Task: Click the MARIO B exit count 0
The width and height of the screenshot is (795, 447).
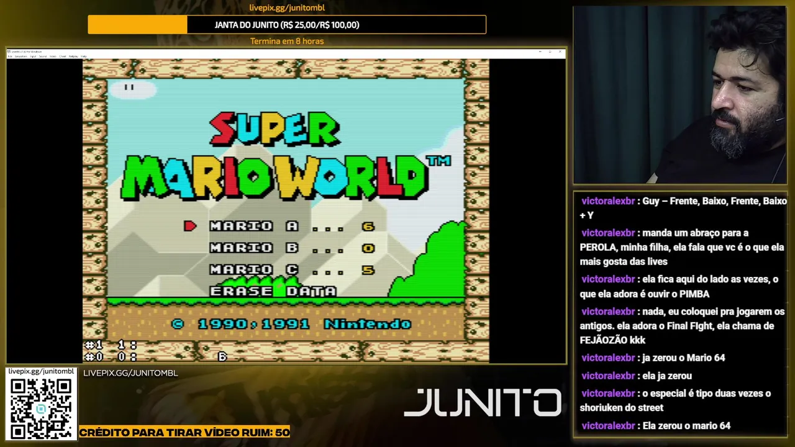Action: (x=368, y=248)
